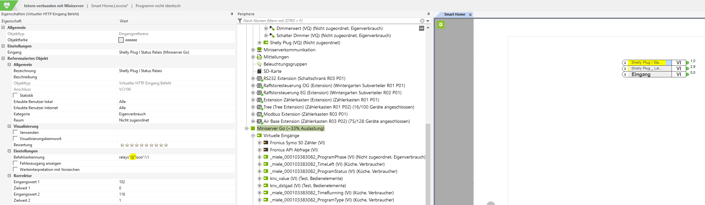This screenshot has width=705, height=205.
Task: Toggle the Visualisierungskennwort checkbox
Action: click(x=16, y=138)
